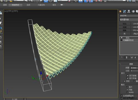This screenshot has width=138, height=100.
Task: Click the Line2749 object name field
Action: (129, 15)
